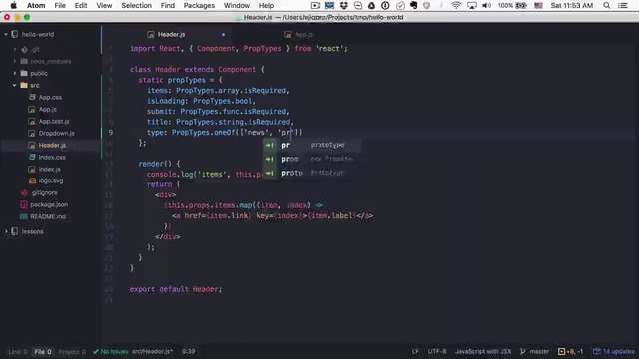
Task: Open the View menu
Action: pyautogui.click(x=104, y=5)
